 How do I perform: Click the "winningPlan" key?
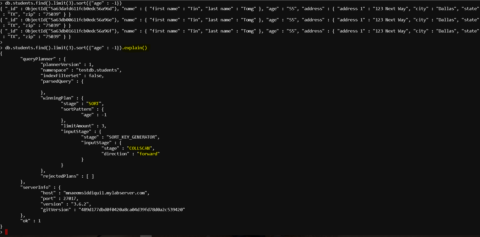(57, 98)
